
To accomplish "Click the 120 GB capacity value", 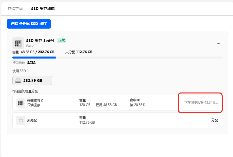I will tap(85, 105).
